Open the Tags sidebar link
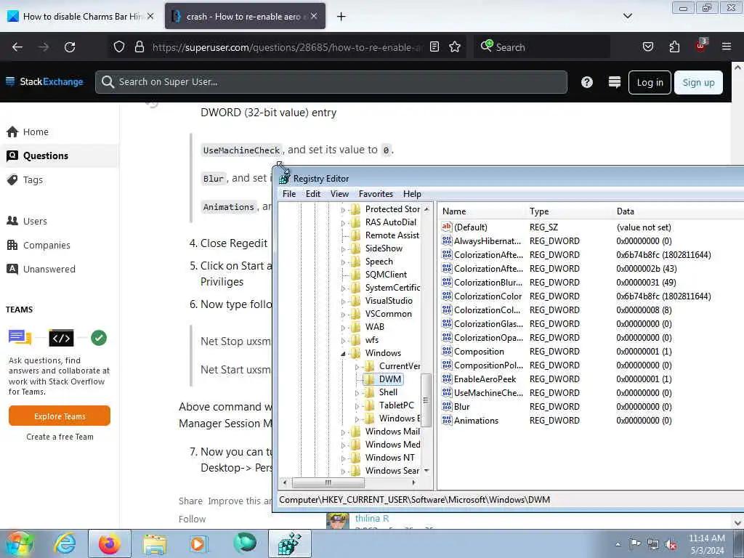Image resolution: width=744 pixels, height=558 pixels. point(33,180)
